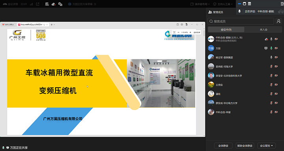Select participant name 杨立军-首钢集团

pyautogui.click(x=224, y=57)
